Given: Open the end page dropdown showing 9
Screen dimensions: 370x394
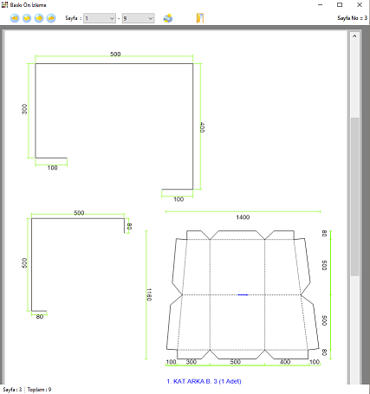Looking at the screenshot, I should (x=138, y=18).
